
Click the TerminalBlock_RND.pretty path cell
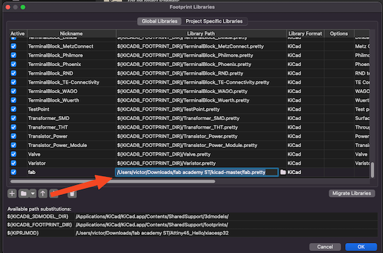pos(201,73)
